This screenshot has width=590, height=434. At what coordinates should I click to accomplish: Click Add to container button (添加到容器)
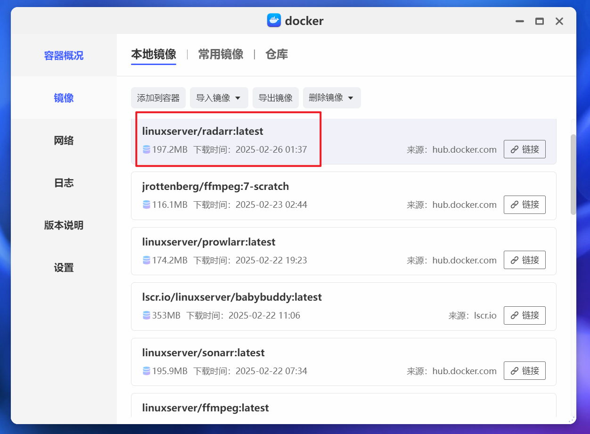[x=158, y=98]
